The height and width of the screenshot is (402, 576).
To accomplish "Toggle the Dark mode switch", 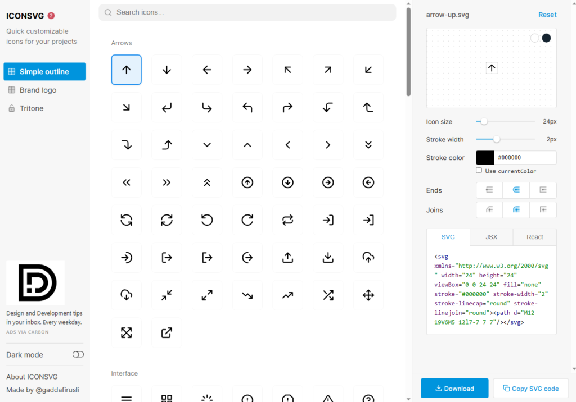I will pos(78,354).
